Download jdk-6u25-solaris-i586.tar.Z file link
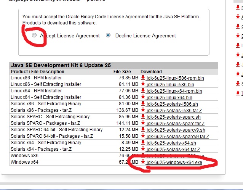The image size is (243, 190). pyautogui.click(x=174, y=111)
